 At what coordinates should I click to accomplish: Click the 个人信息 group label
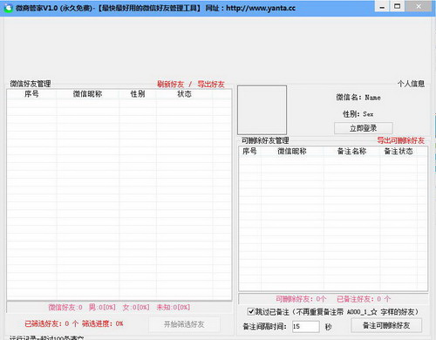coord(411,84)
